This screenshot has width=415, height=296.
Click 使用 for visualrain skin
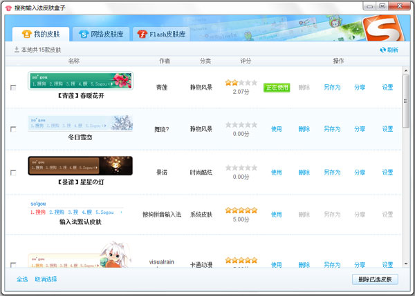click(276, 264)
